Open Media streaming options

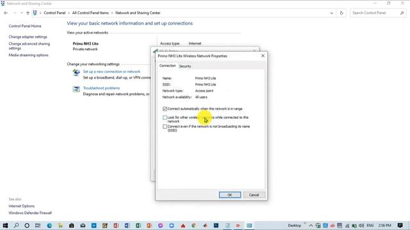point(28,55)
